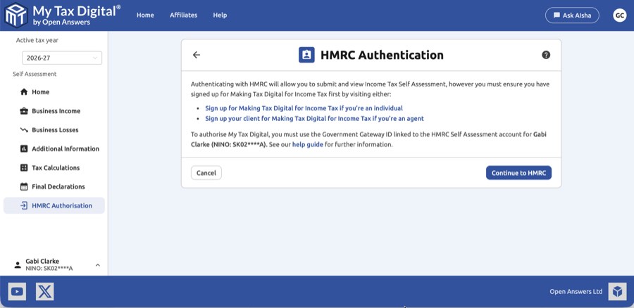The width and height of the screenshot is (634, 308).
Task: Click the Open Answers cube icon in footer
Action: tap(617, 291)
